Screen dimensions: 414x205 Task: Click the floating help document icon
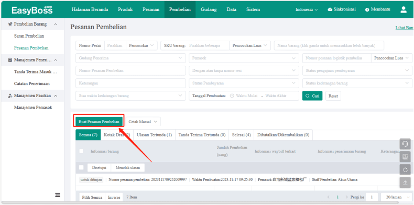click(x=405, y=156)
